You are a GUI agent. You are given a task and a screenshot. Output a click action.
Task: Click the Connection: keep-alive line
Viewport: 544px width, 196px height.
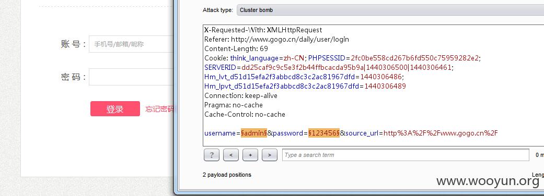tap(241, 95)
